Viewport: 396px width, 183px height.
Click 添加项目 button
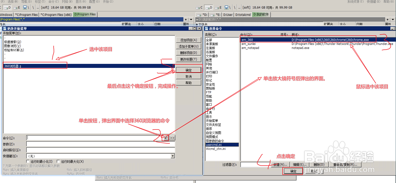[188, 40]
